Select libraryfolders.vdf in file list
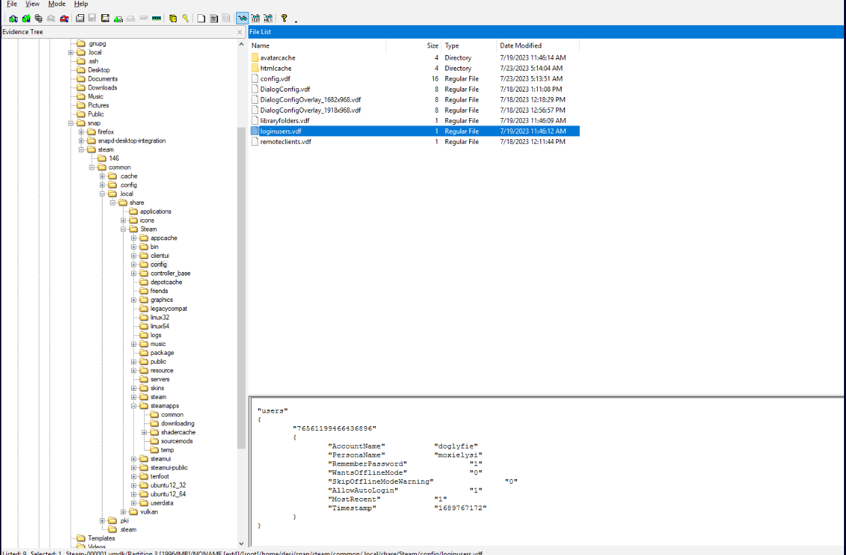The width and height of the screenshot is (846, 555). (284, 121)
